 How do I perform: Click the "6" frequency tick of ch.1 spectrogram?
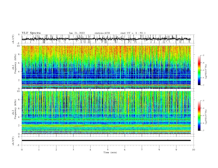click(x=19, y=63)
